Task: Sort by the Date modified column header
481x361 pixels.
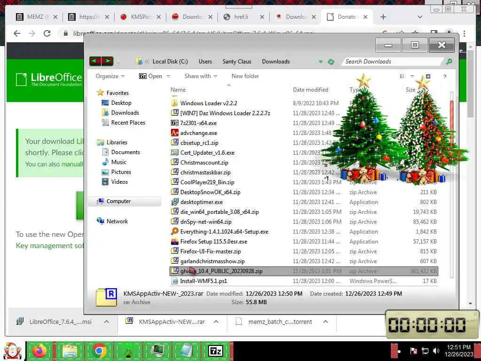Action: (x=310, y=90)
